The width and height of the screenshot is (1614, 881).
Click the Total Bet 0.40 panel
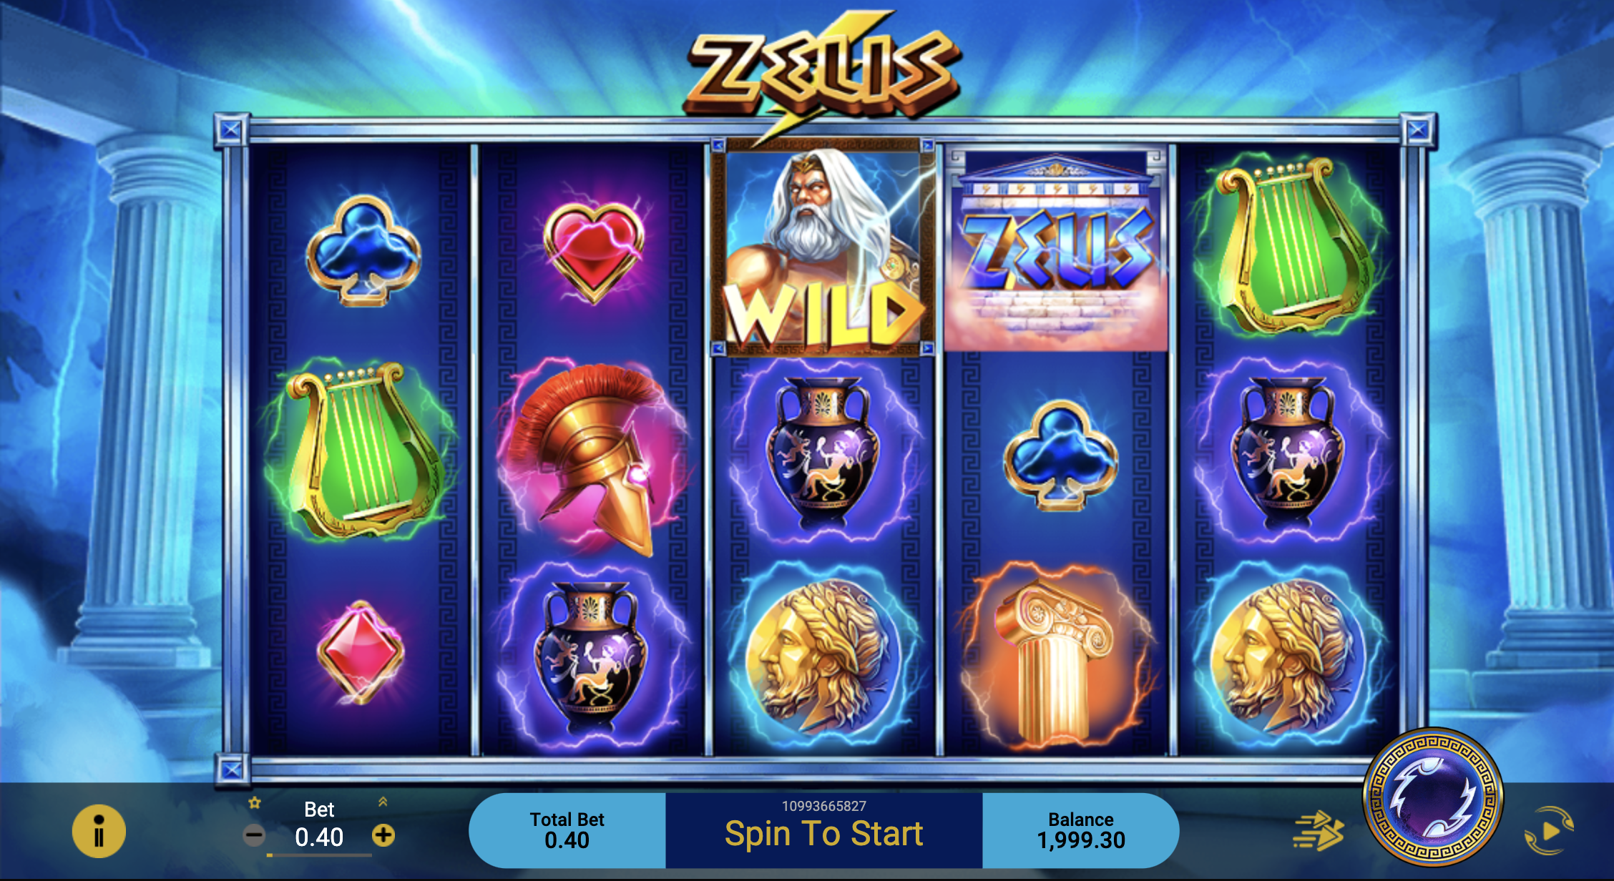pyautogui.click(x=567, y=830)
